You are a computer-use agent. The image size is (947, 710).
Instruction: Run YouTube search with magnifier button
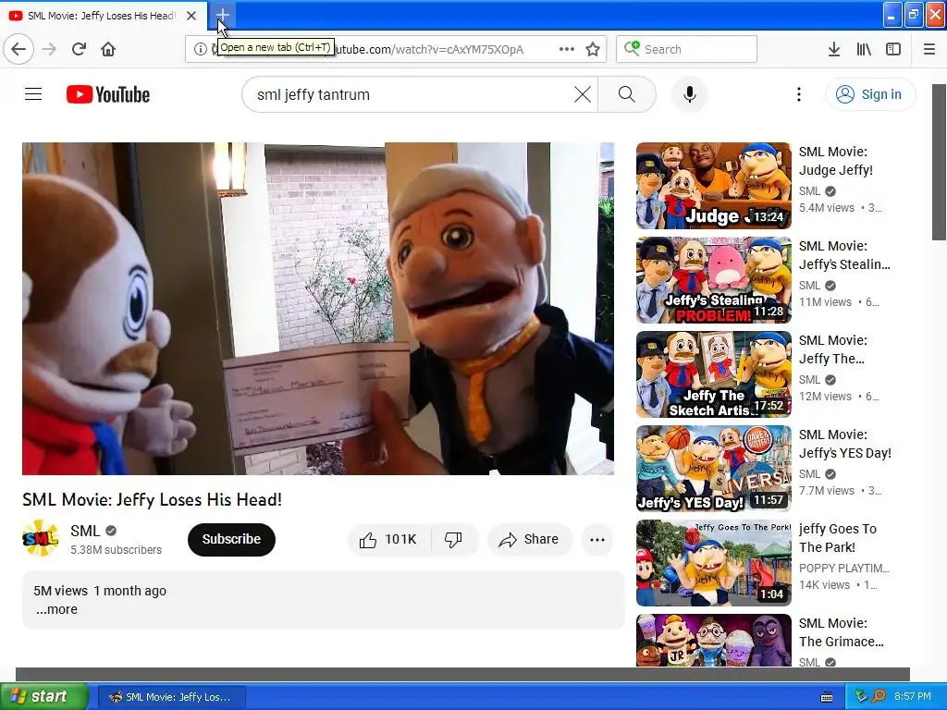pyautogui.click(x=627, y=94)
